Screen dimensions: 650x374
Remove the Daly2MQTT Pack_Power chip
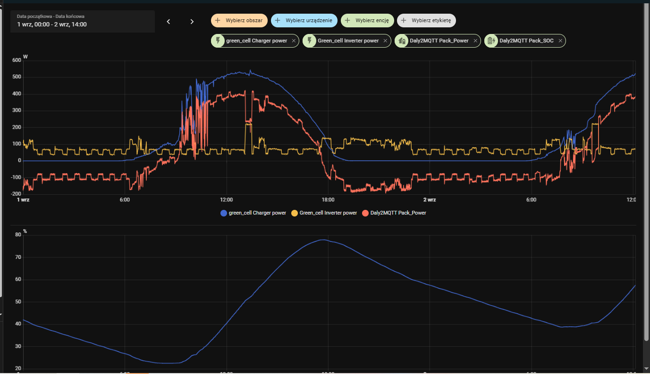tap(475, 41)
